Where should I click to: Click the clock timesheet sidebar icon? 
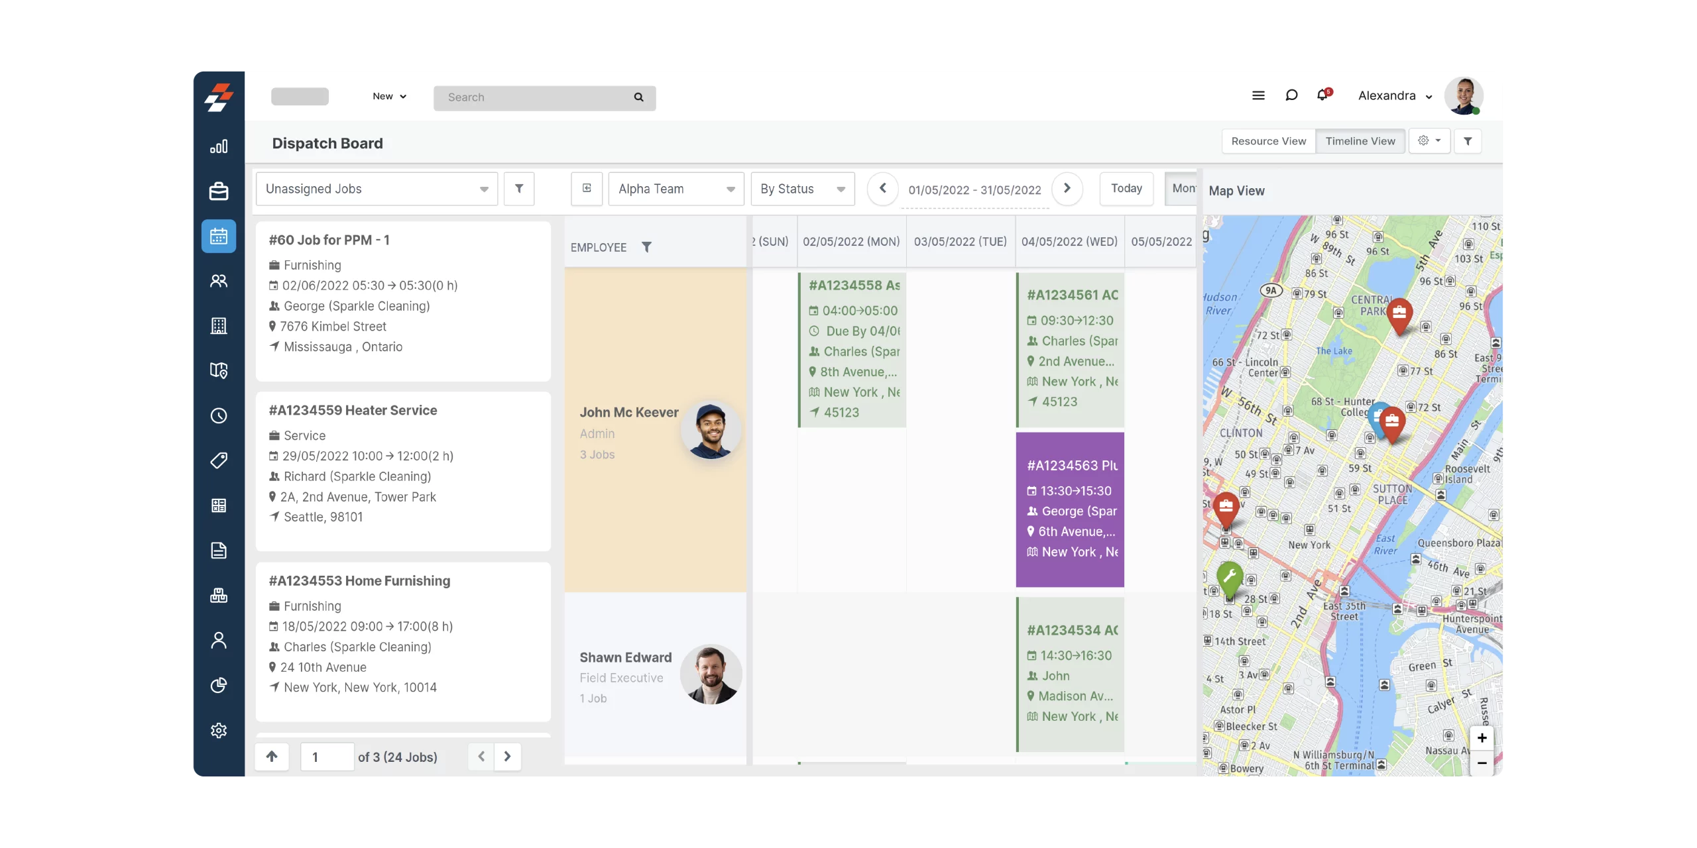[x=219, y=415]
